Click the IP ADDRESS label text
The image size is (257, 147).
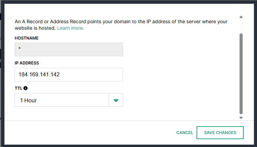click(27, 63)
